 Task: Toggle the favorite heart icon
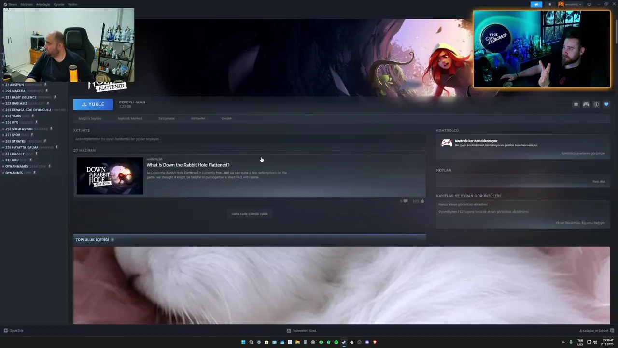606,104
